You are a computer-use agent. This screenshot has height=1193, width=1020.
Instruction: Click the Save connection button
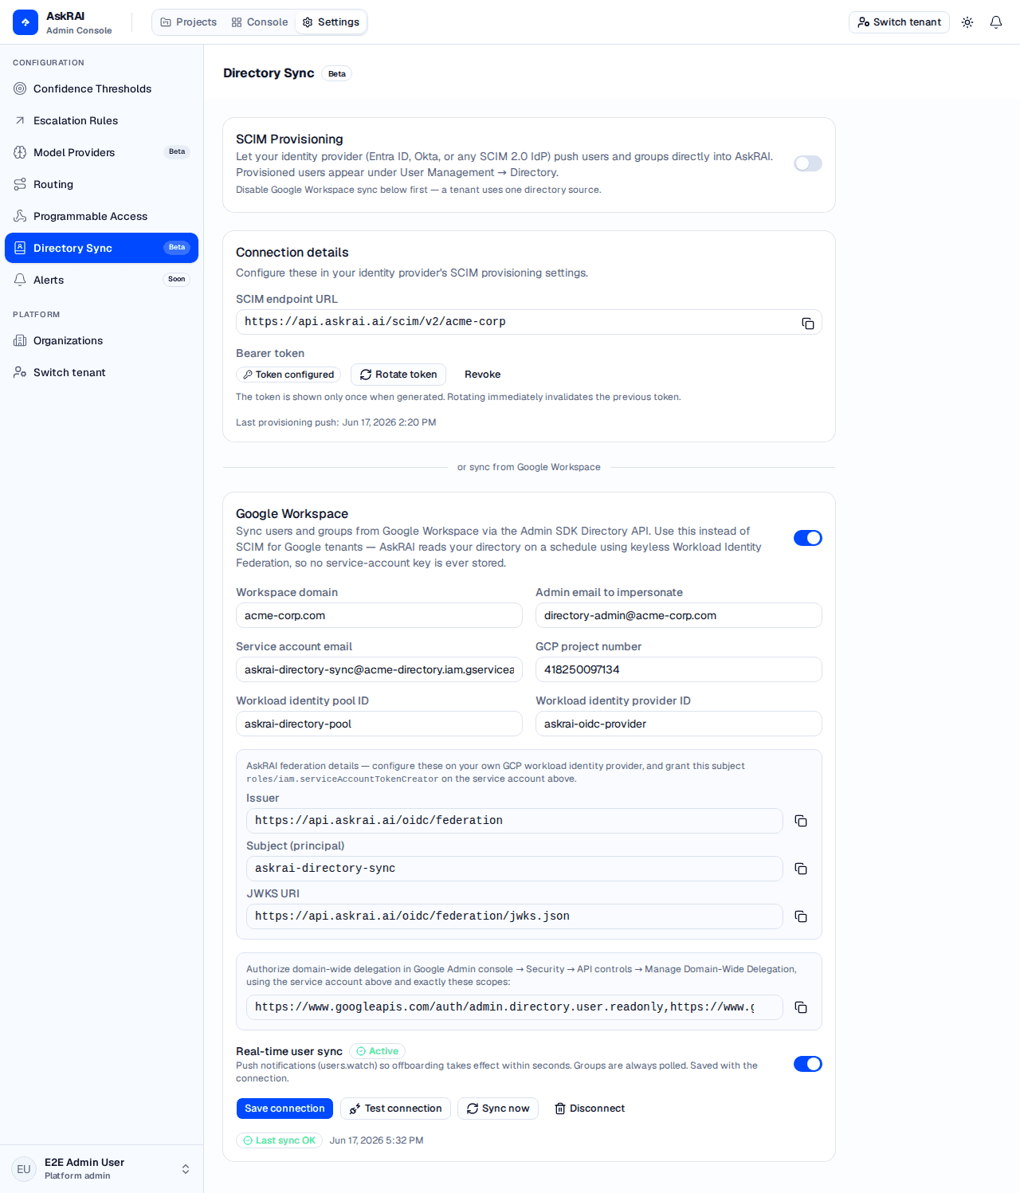(285, 1109)
